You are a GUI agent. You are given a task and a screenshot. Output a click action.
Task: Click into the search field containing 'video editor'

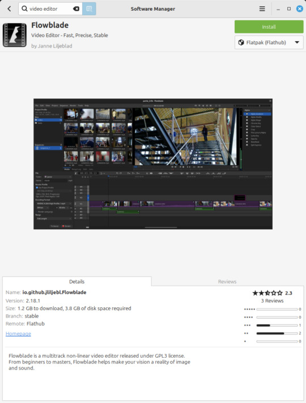(50, 8)
